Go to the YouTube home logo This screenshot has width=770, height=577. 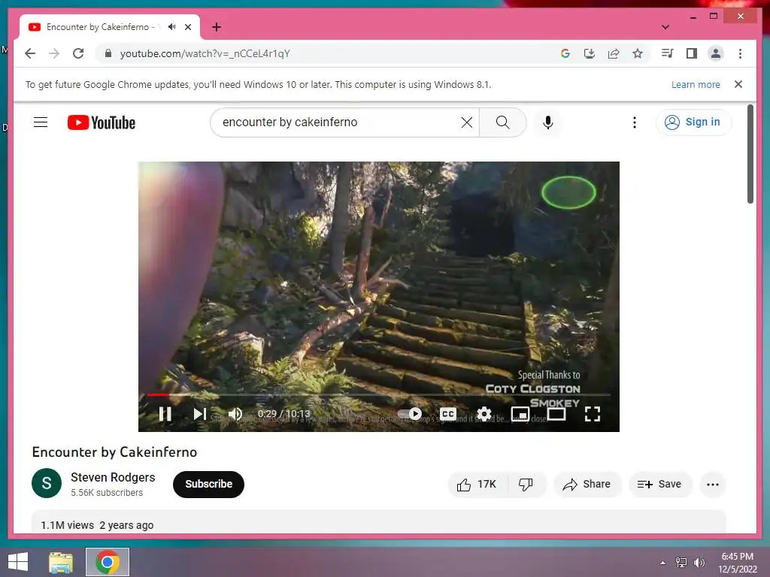[102, 122]
